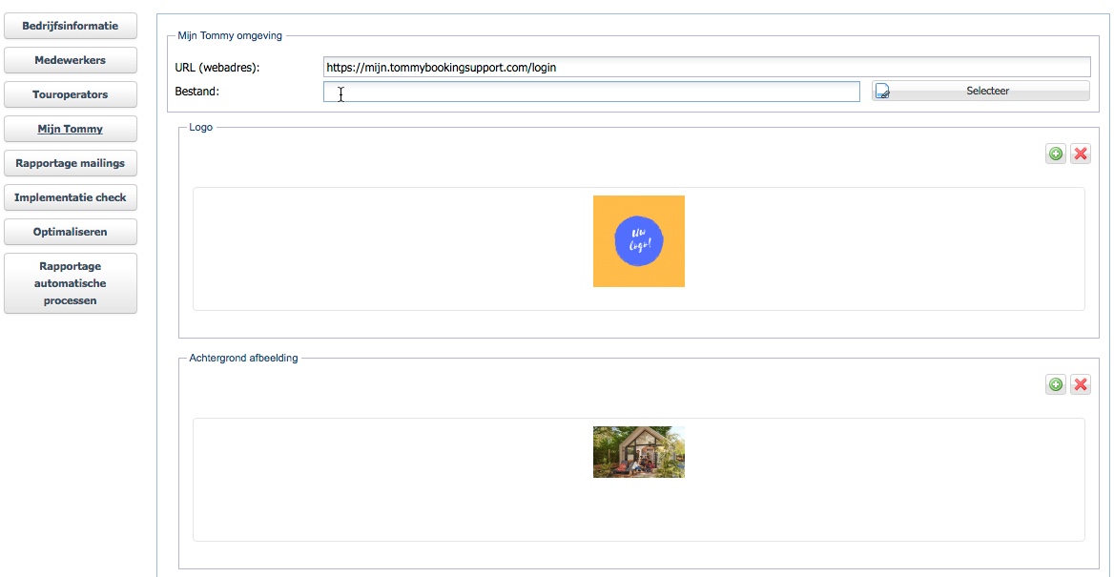Image resolution: width=1114 pixels, height=577 pixels.
Task: Open Rapportage mailings
Action: tap(71, 163)
